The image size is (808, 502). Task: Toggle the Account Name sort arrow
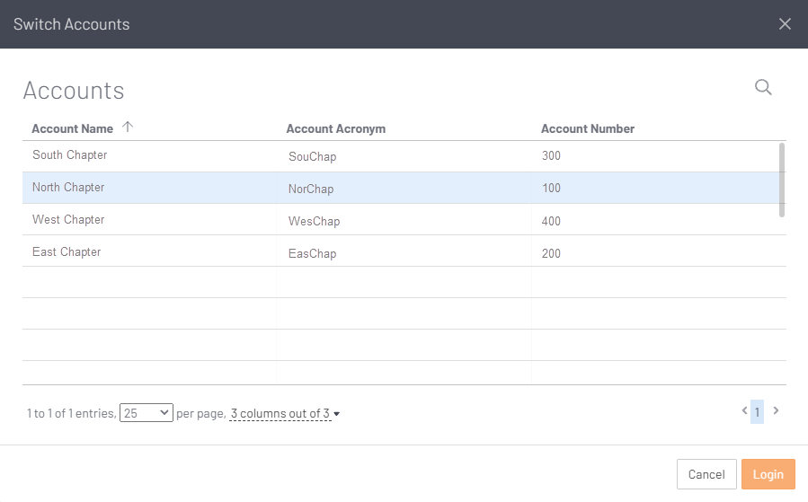pyautogui.click(x=128, y=127)
